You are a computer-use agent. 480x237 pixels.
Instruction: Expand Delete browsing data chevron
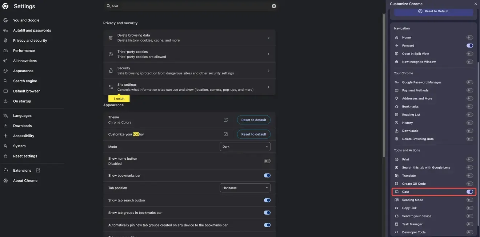click(x=268, y=38)
